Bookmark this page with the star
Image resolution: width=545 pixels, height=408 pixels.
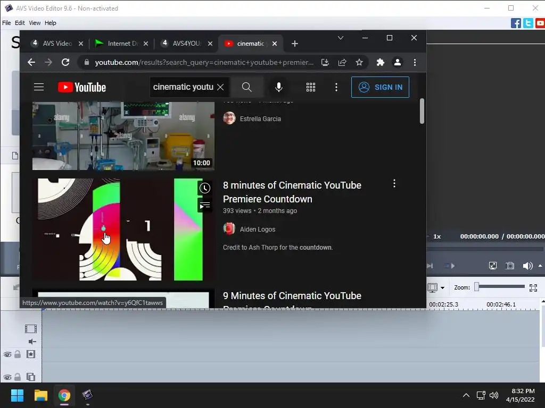coord(359,63)
